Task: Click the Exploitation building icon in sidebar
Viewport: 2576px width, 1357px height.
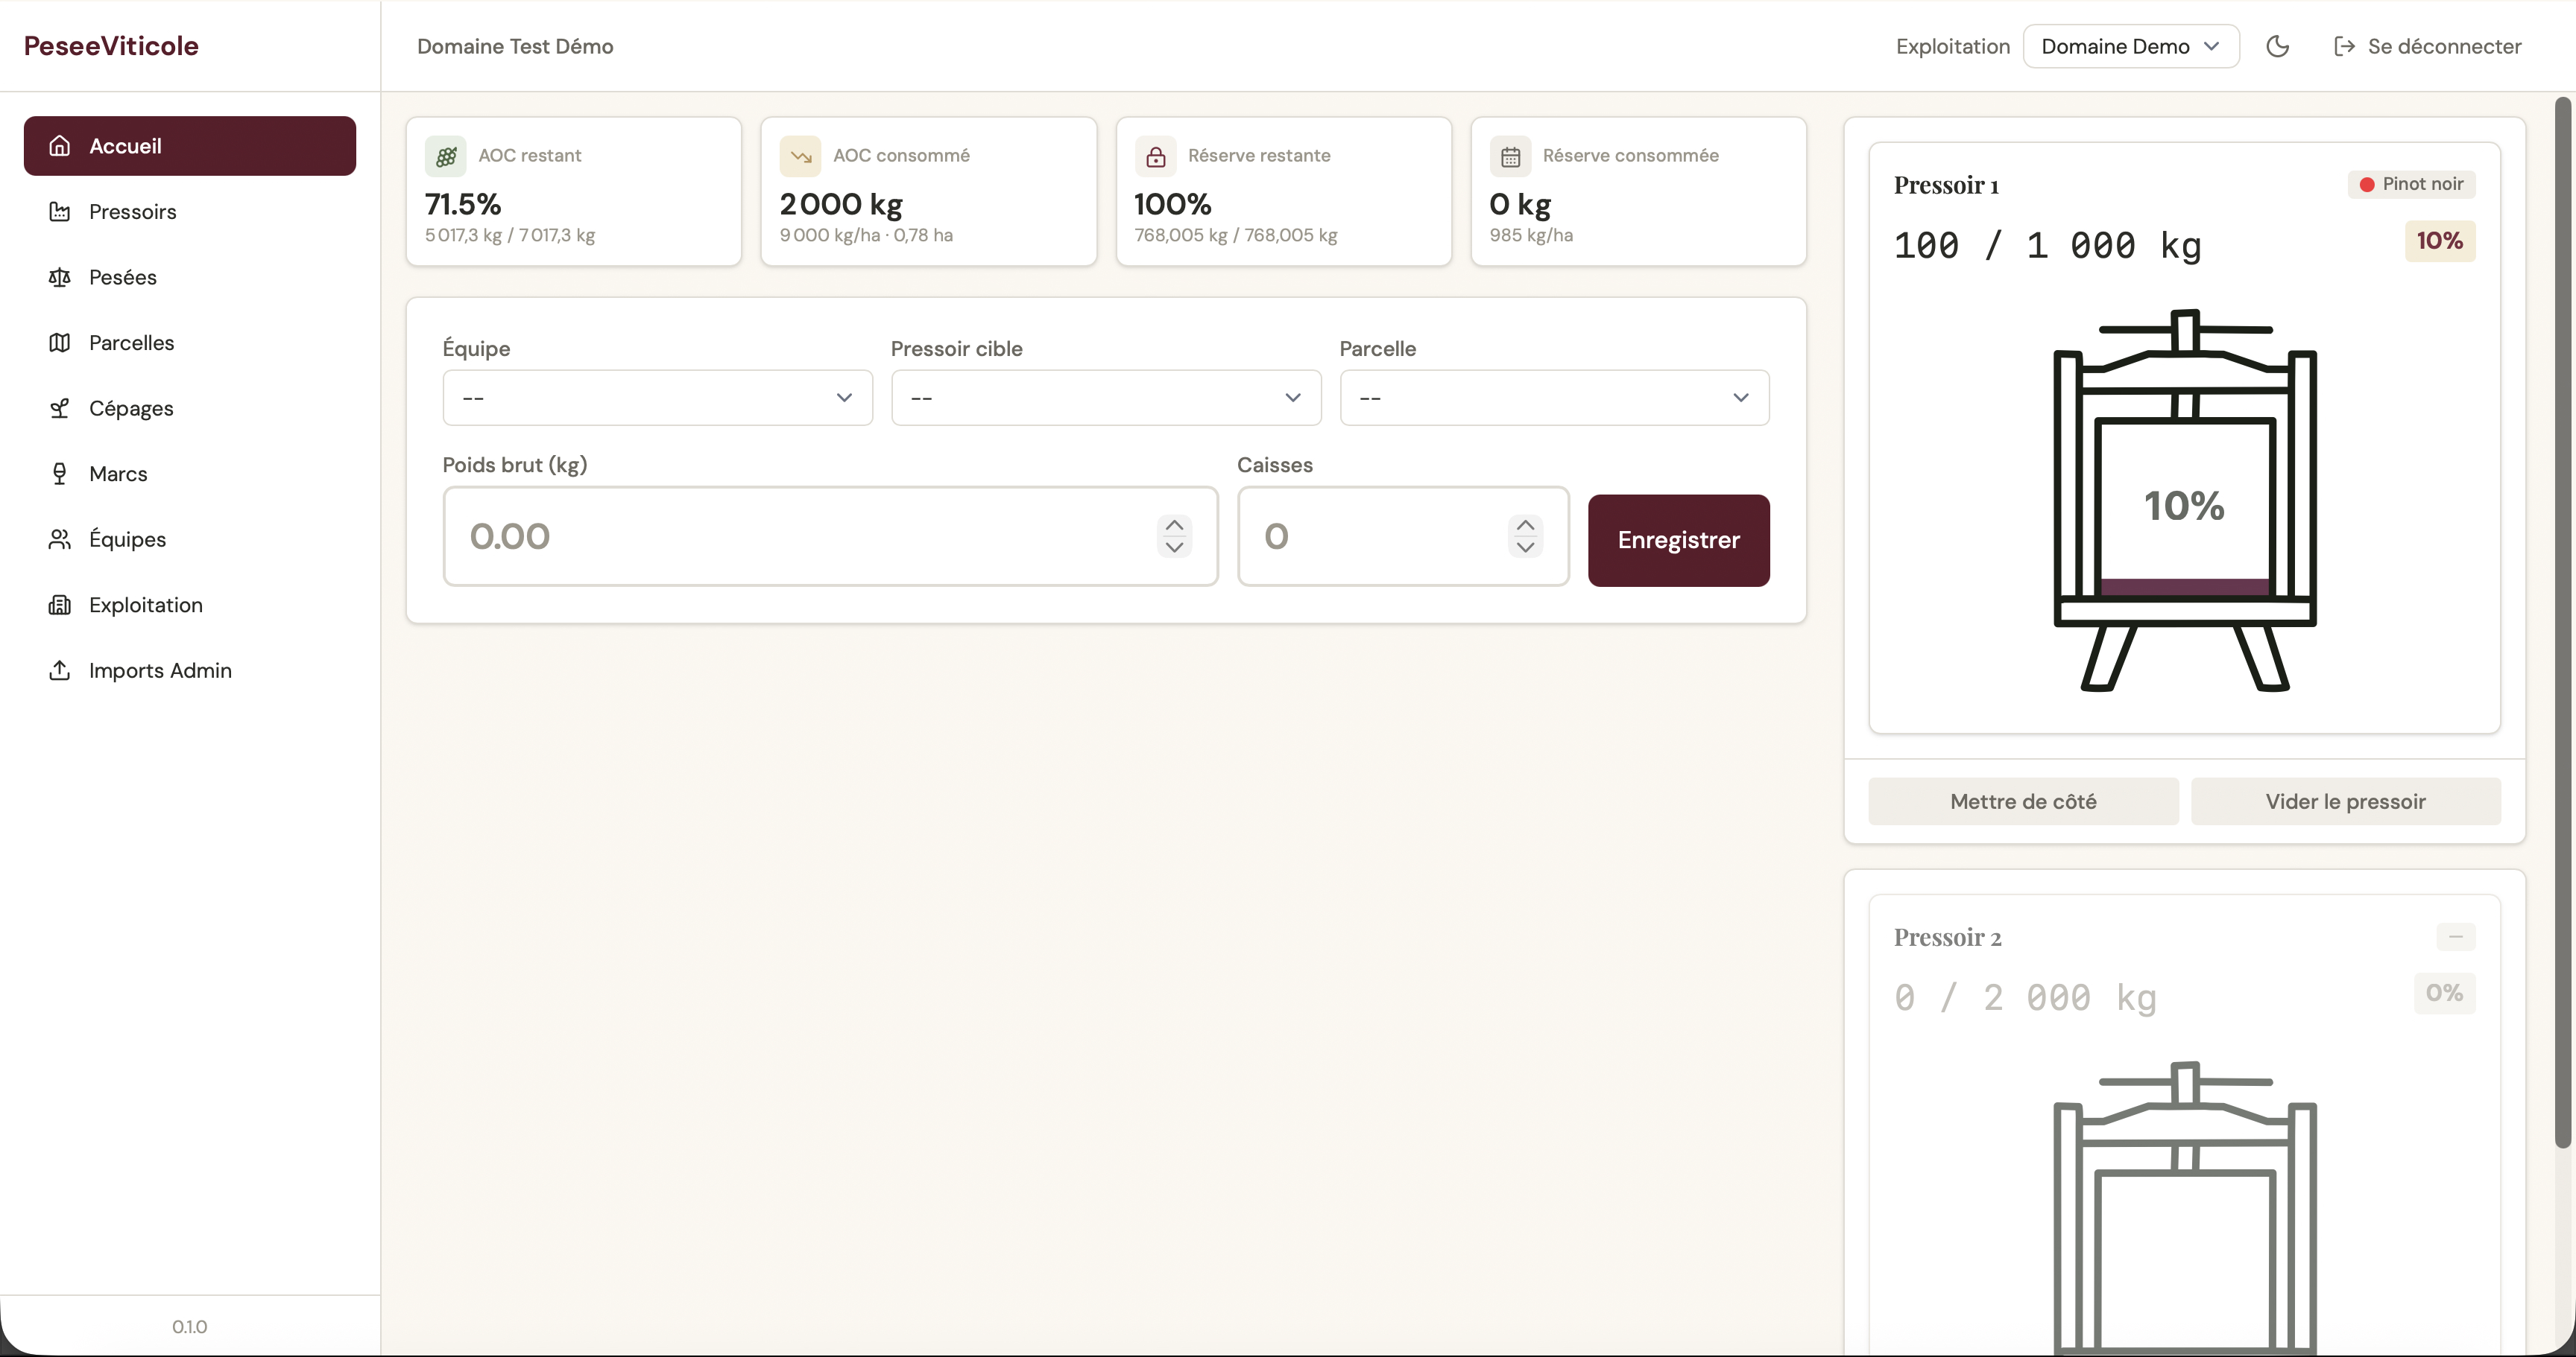Action: (60, 605)
